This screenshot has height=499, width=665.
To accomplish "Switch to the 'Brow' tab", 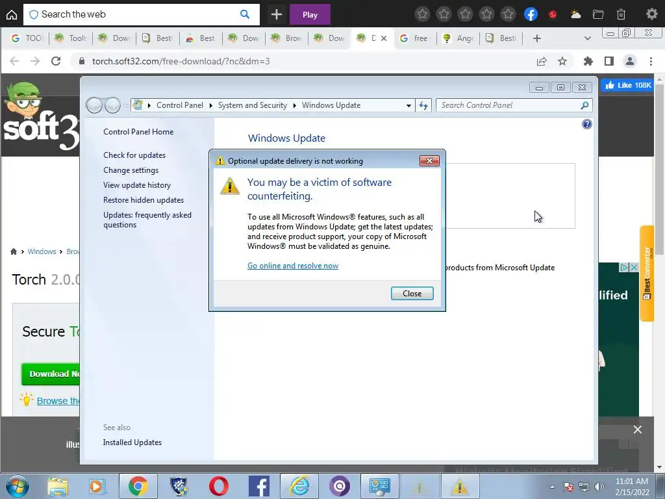I will pos(286,38).
